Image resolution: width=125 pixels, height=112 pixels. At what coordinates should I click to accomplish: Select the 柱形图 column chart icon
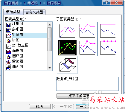8,25
